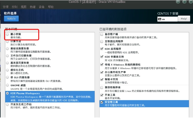Viewport: 193px width, 118px height.
Task: Click the 软件选择 page title
Action: 10,13
